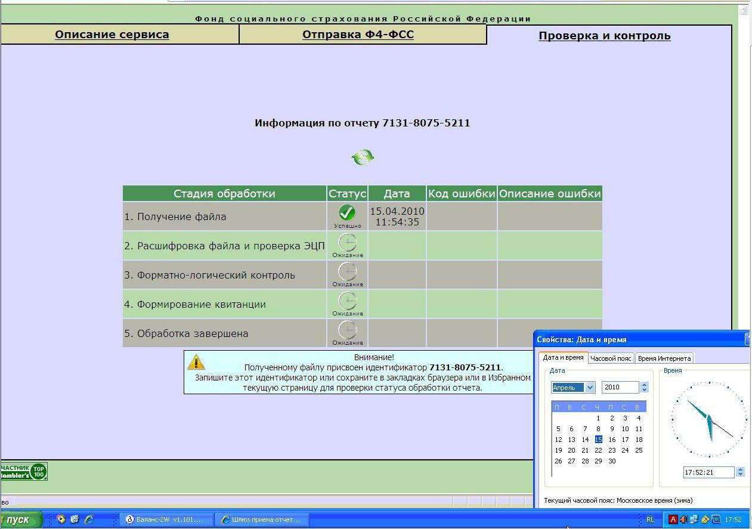
Task: Click the waiting clock icon for Форматно-логический контроль
Action: point(347,271)
